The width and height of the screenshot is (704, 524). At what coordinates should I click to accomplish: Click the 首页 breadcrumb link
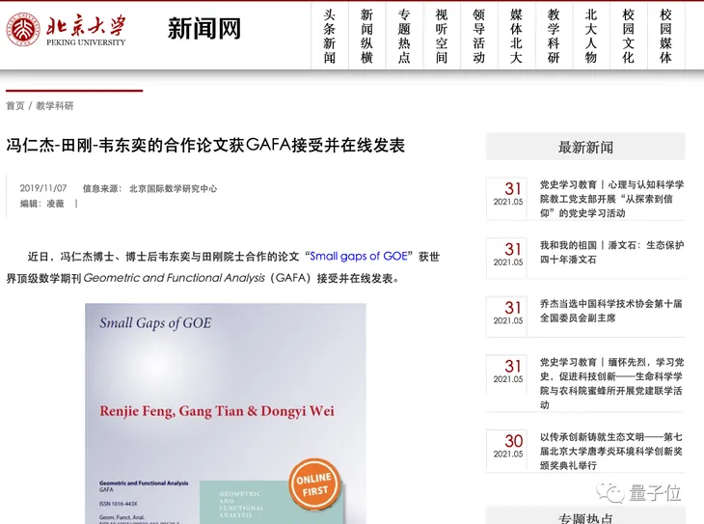click(15, 106)
